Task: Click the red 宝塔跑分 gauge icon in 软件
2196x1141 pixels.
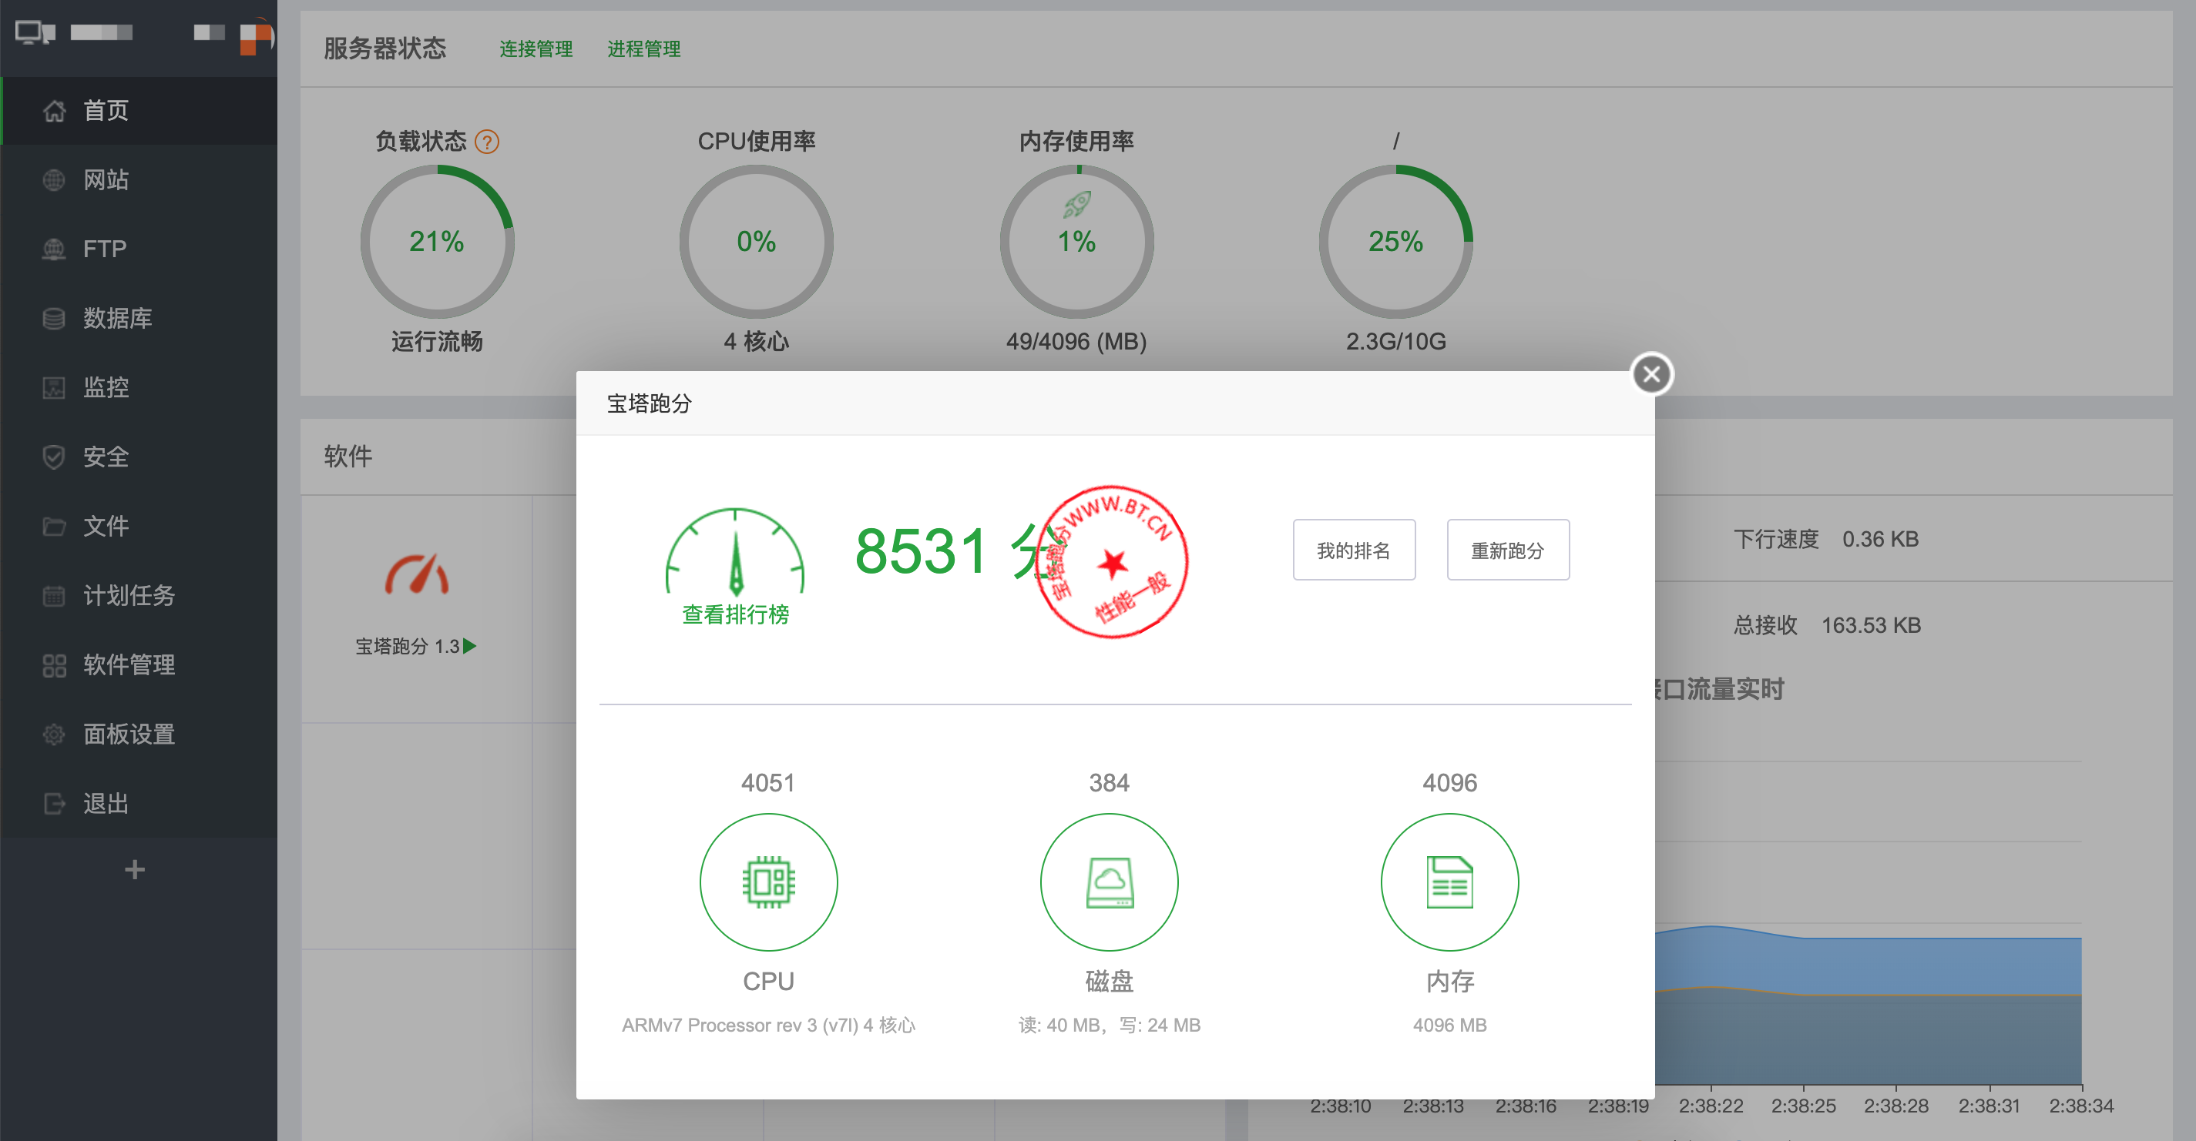Action: [416, 574]
